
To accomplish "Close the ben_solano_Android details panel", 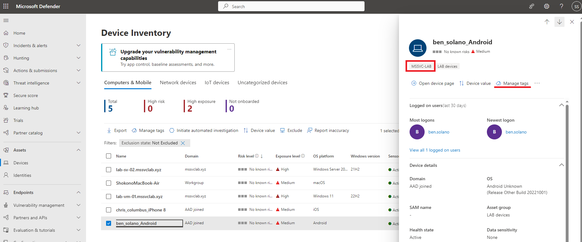I will coord(572,22).
